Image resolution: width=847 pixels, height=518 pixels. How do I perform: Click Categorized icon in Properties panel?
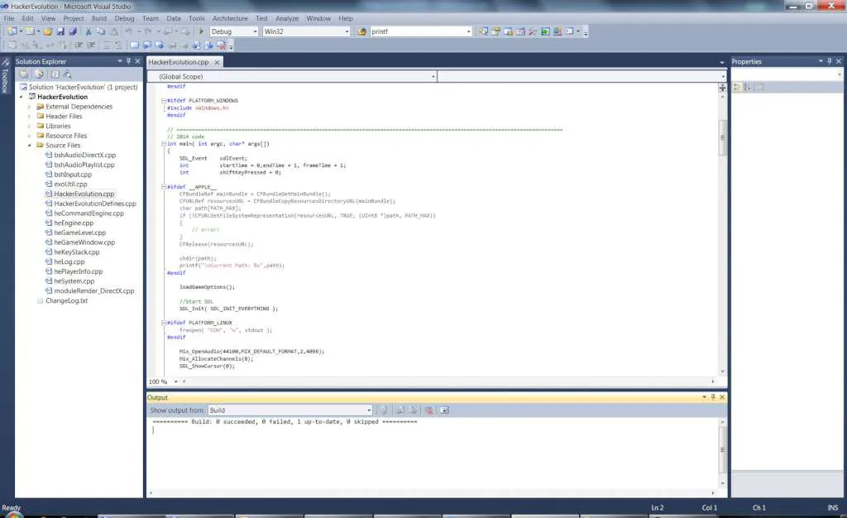click(x=737, y=87)
